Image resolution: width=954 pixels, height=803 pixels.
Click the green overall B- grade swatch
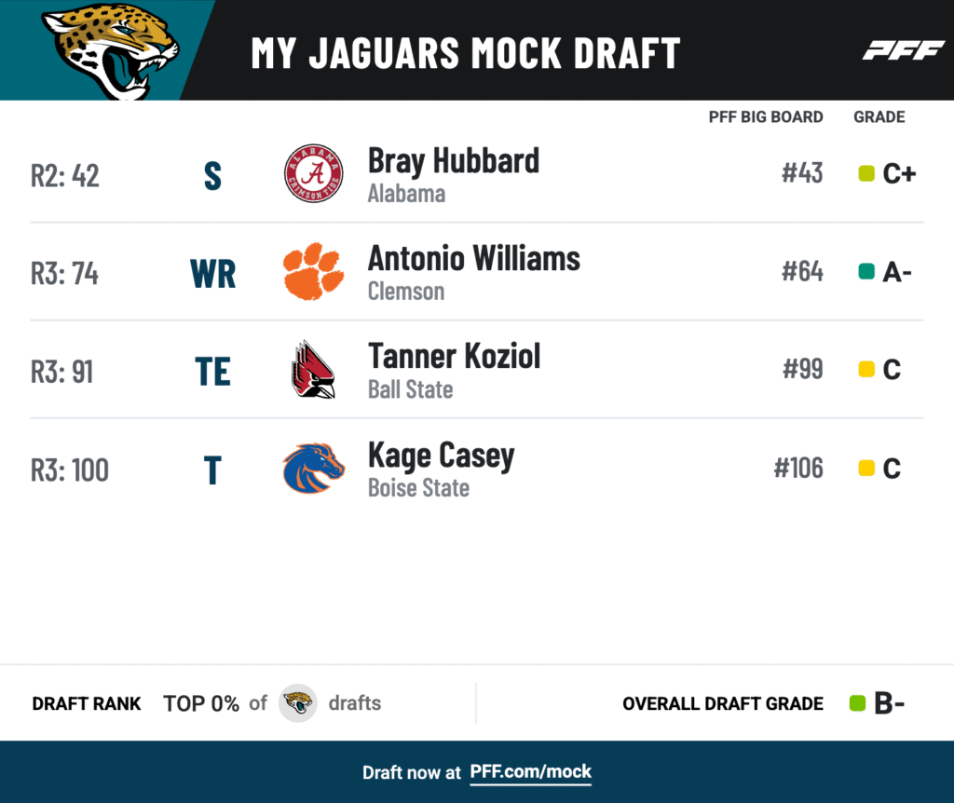point(858,703)
